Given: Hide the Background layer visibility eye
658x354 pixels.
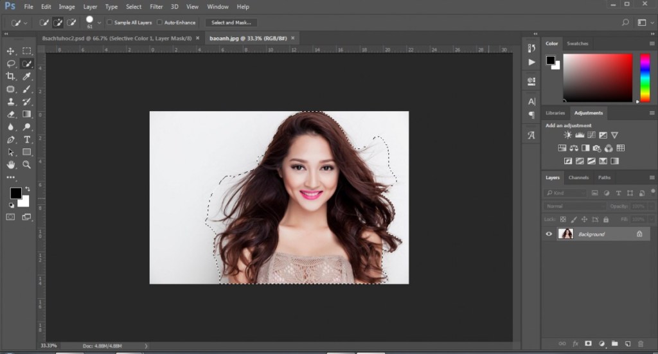Looking at the screenshot, I should click(x=549, y=234).
